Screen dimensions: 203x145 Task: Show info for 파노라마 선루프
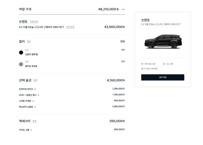[35, 107]
